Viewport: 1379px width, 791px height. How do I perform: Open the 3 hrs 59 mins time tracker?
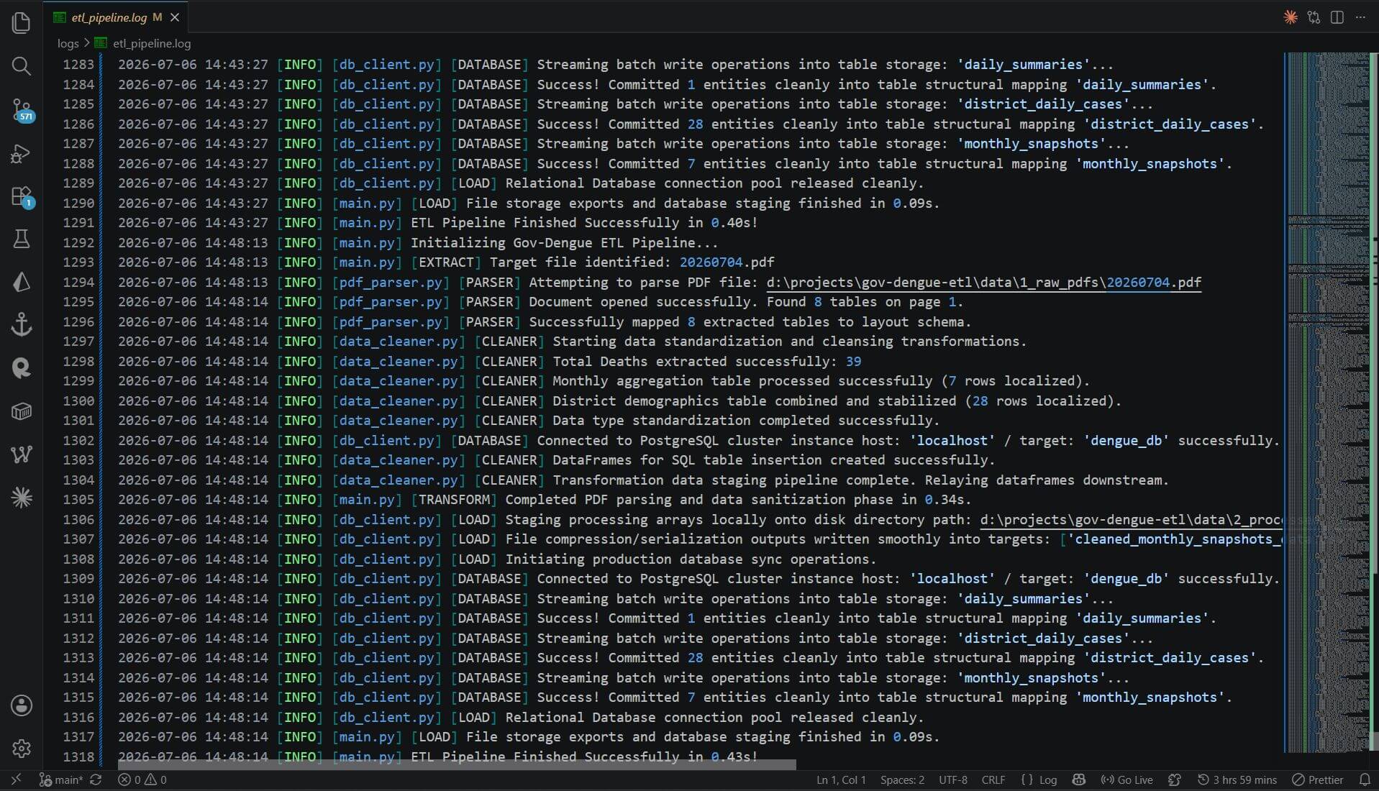coord(1237,779)
